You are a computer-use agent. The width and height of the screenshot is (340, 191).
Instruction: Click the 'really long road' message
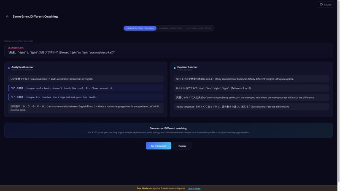251,107
